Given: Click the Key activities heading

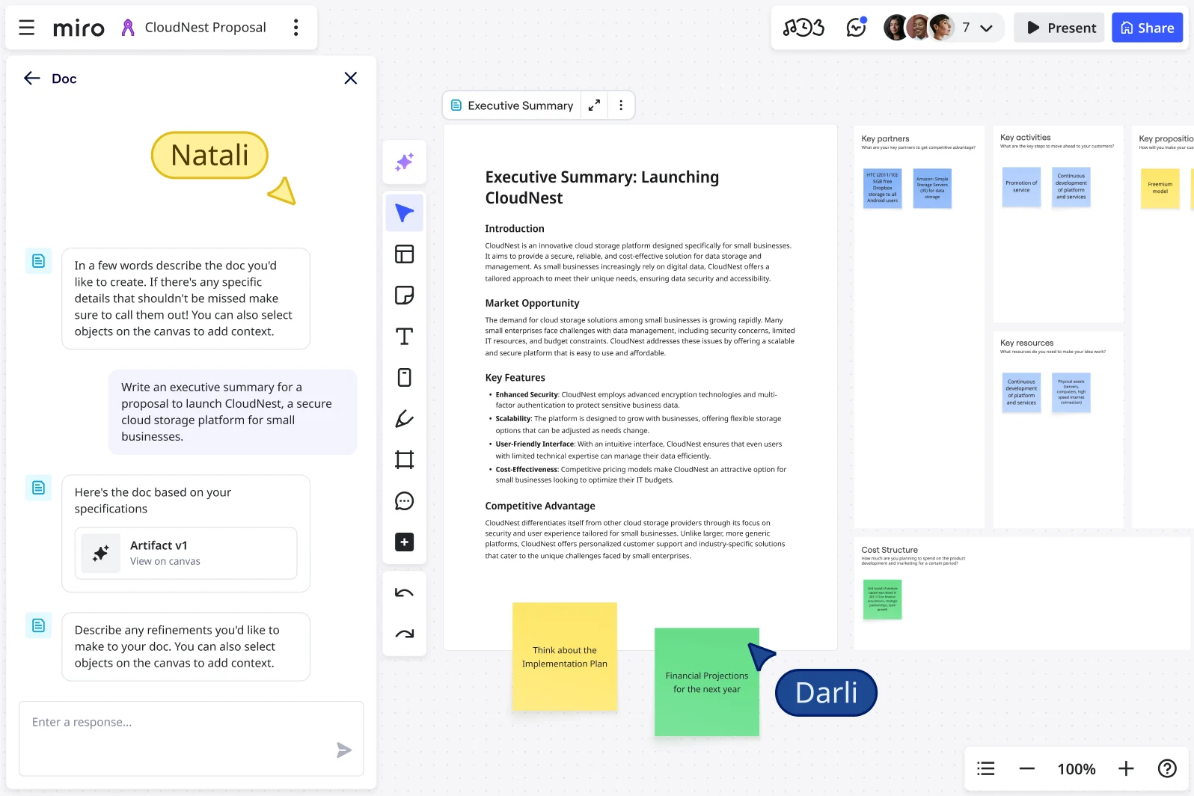Looking at the screenshot, I should click(x=1025, y=138).
